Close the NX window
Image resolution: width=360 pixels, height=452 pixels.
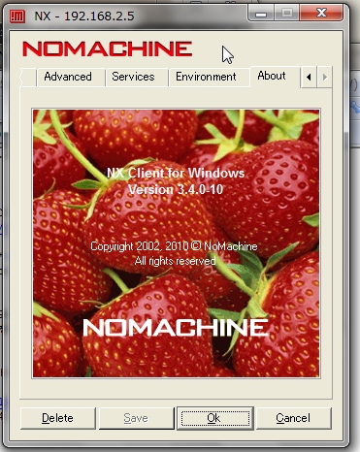tap(321, 14)
